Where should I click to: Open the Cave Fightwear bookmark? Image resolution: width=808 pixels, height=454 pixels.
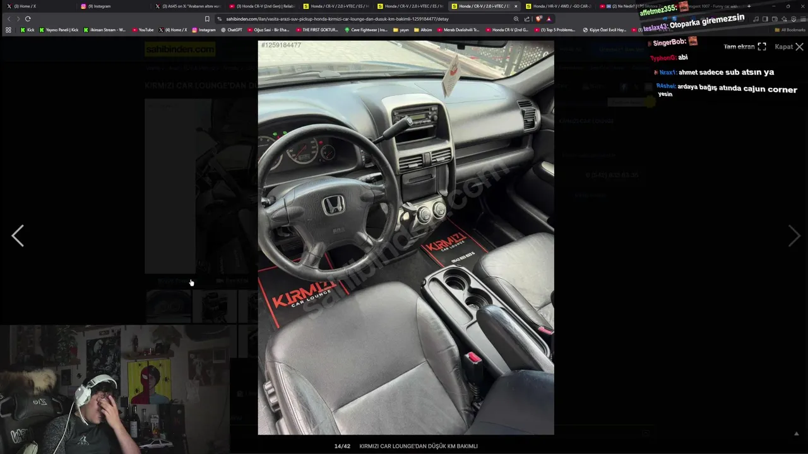[x=366, y=30]
